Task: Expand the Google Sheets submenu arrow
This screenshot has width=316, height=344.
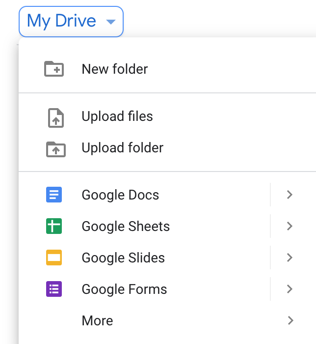Action: coord(290,227)
